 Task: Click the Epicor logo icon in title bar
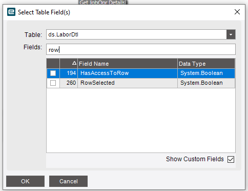point(11,12)
